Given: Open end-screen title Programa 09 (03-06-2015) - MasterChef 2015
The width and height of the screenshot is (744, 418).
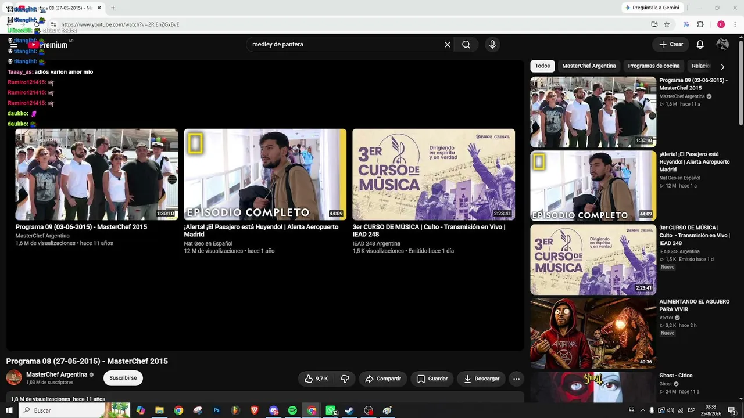Looking at the screenshot, I should (x=81, y=227).
